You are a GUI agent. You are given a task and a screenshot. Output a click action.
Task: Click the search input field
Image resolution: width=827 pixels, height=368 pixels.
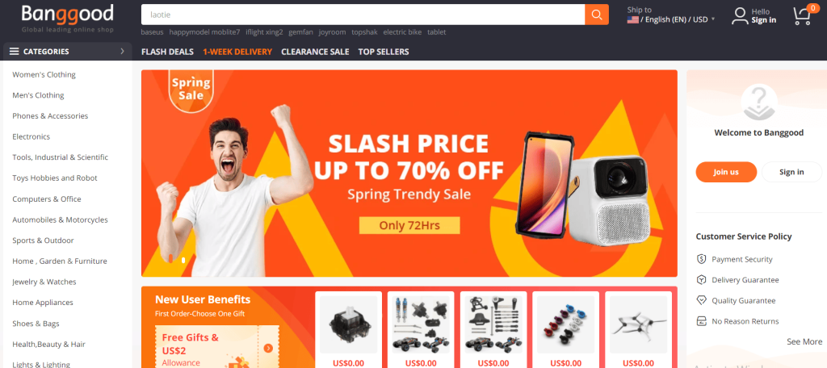[x=363, y=15]
